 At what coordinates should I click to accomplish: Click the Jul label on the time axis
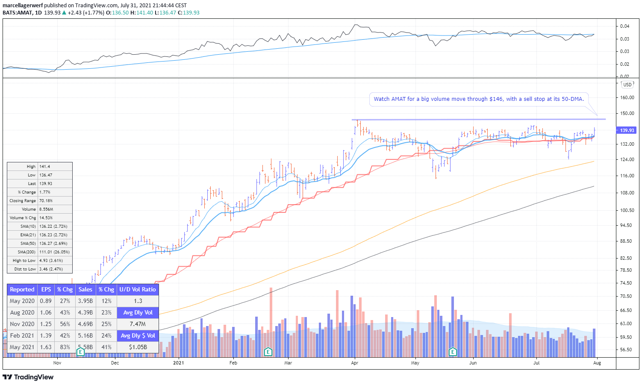pos(536,363)
